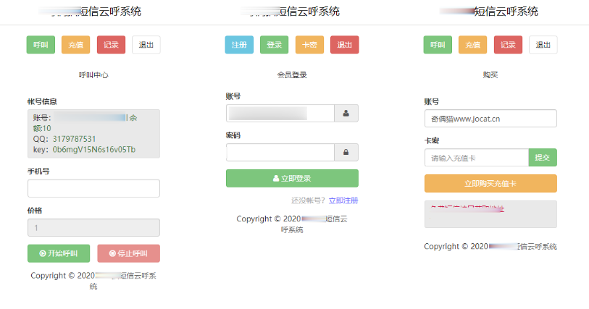Open the 立即注册 register link
This screenshot has height=309, width=589.
[343, 200]
